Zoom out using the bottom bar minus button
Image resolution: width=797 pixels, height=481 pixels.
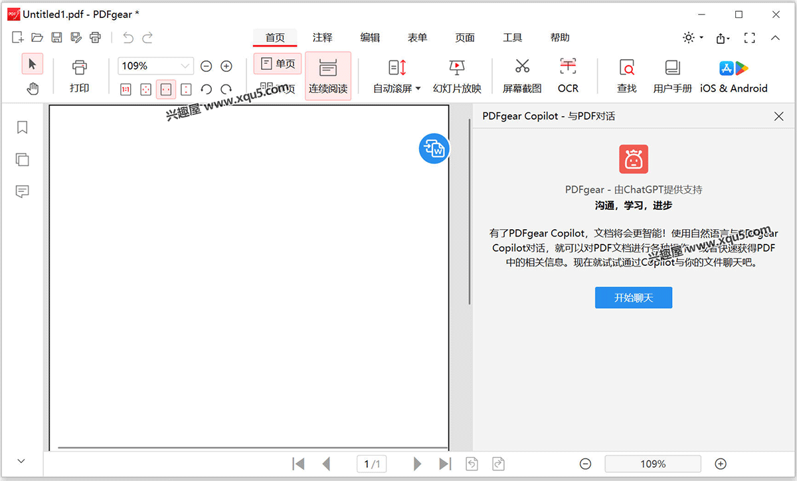point(585,464)
